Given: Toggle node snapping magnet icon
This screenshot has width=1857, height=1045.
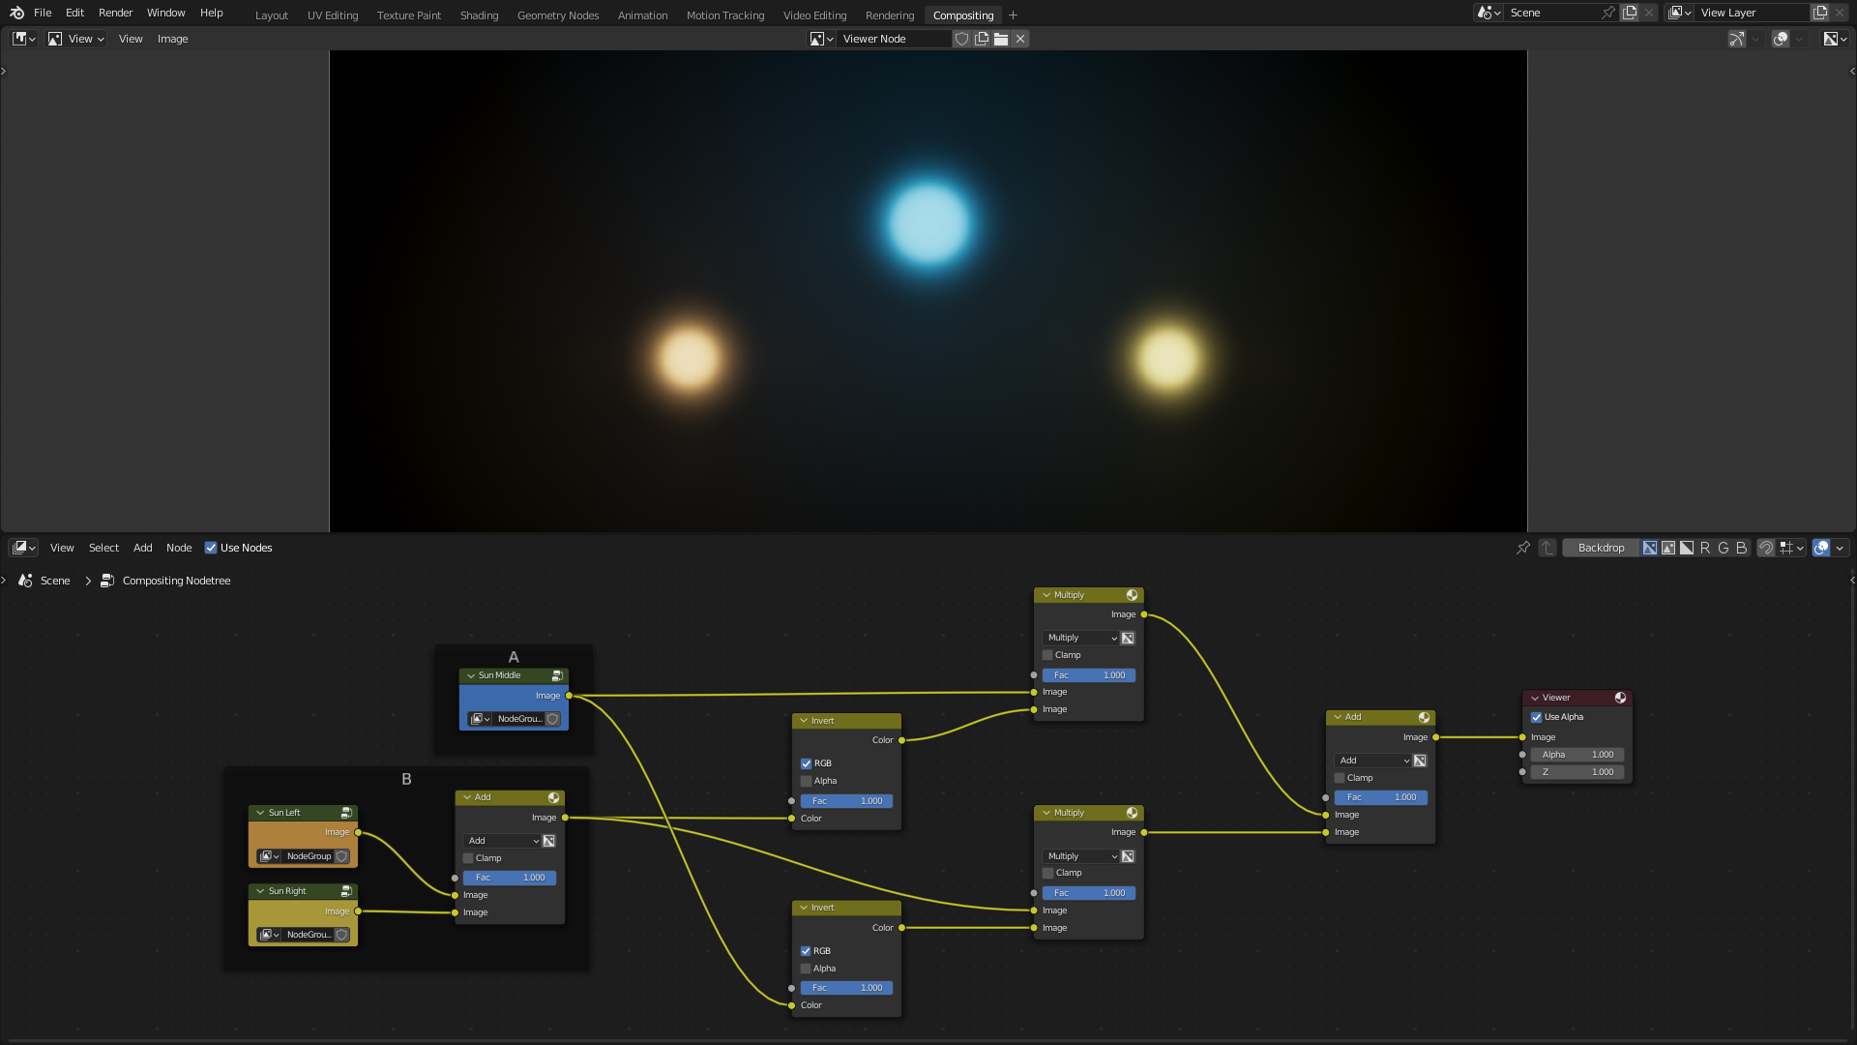Looking at the screenshot, I should [1766, 548].
